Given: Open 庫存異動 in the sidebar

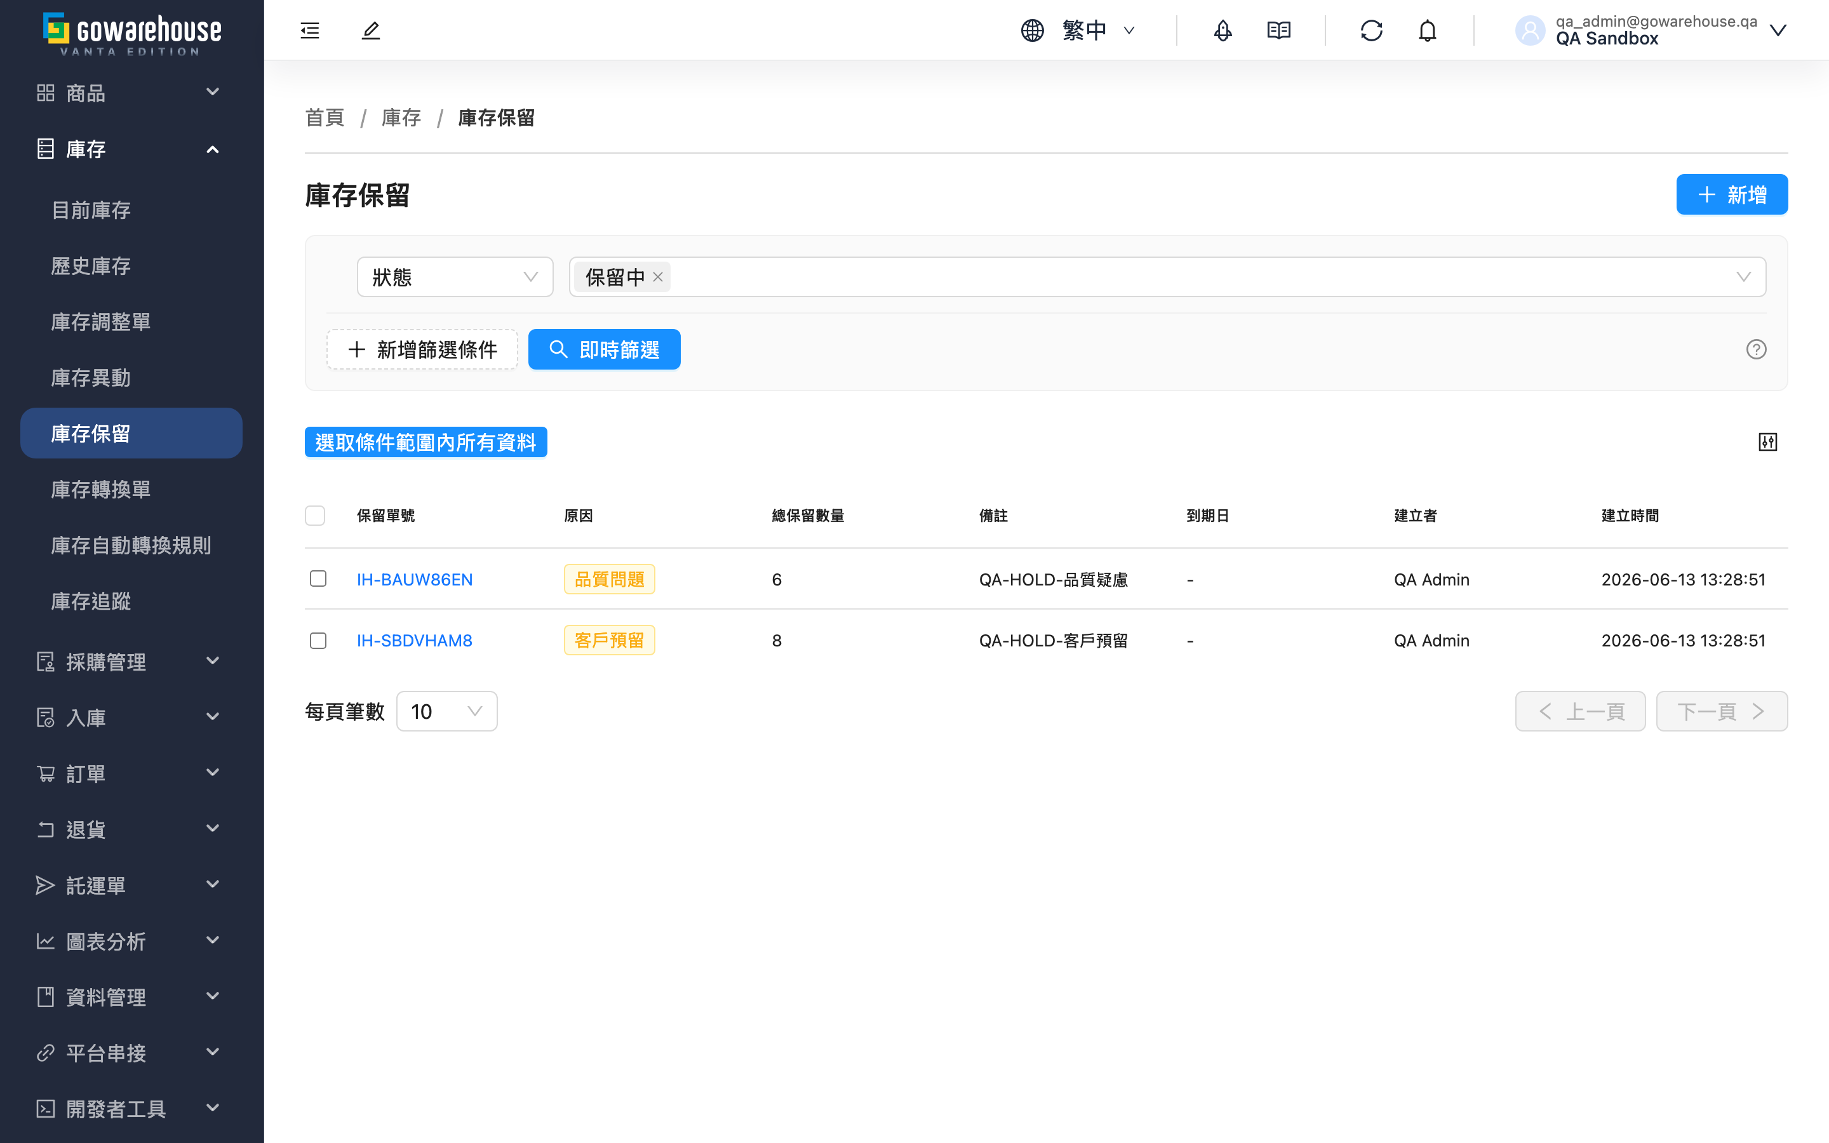Looking at the screenshot, I should click(x=91, y=378).
